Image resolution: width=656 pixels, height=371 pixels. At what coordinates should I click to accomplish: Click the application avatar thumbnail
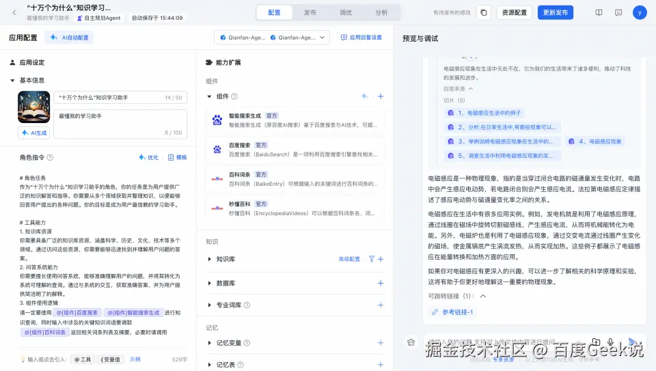click(34, 107)
